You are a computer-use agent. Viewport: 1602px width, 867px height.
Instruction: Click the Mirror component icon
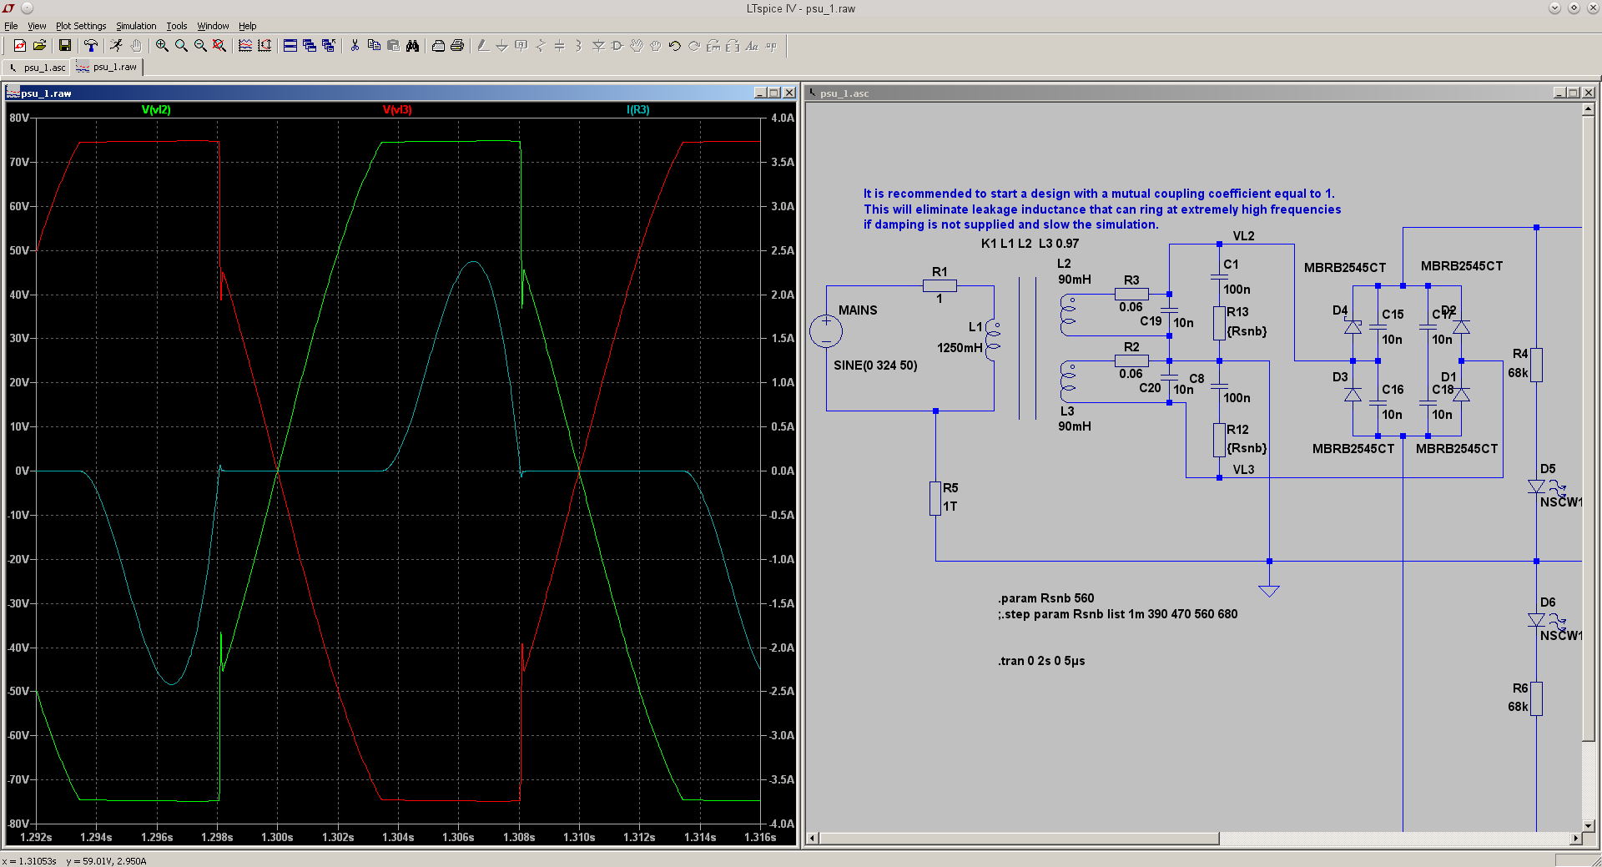(733, 46)
